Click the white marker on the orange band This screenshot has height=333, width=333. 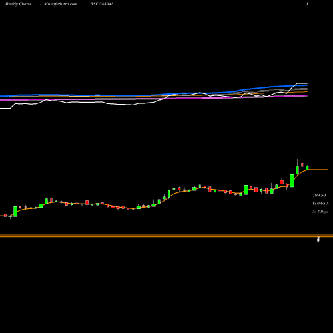tap(318, 239)
